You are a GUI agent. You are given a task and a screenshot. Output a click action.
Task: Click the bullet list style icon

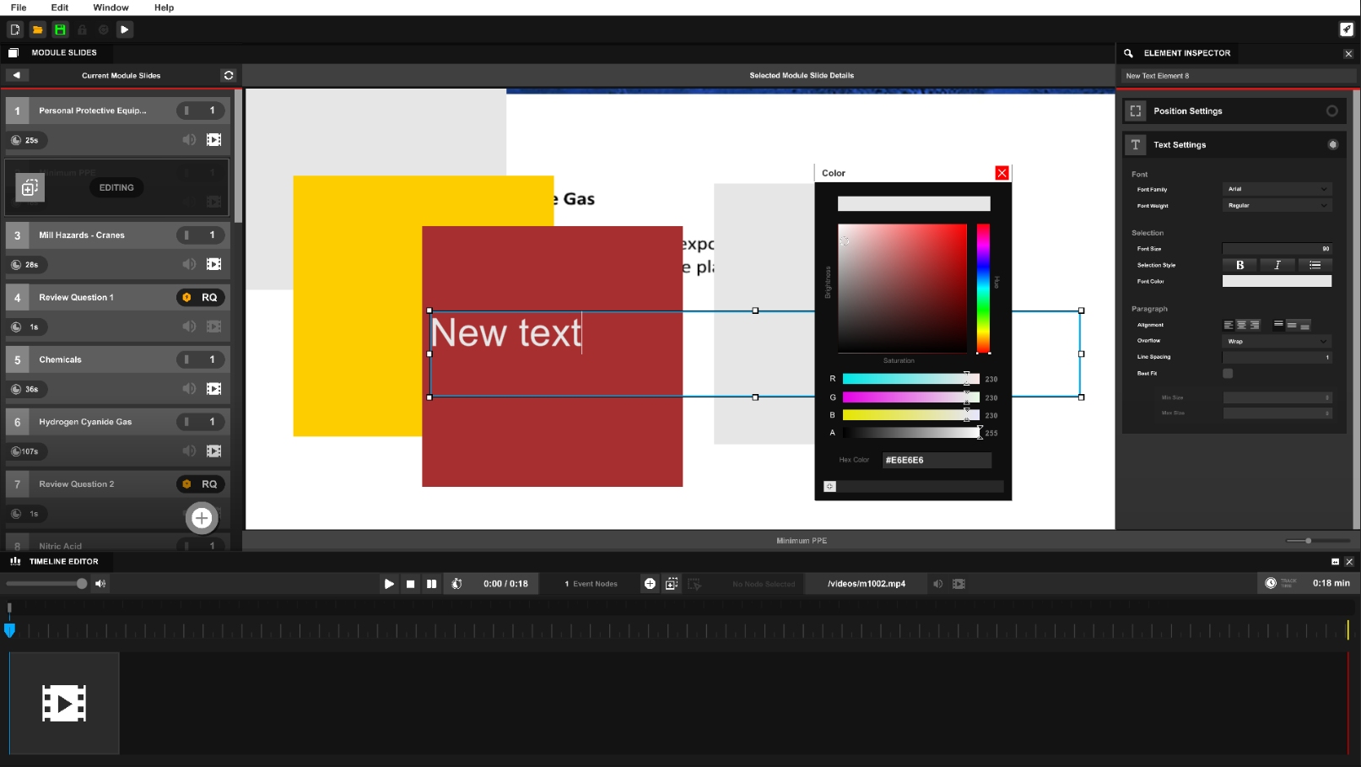pos(1314,265)
